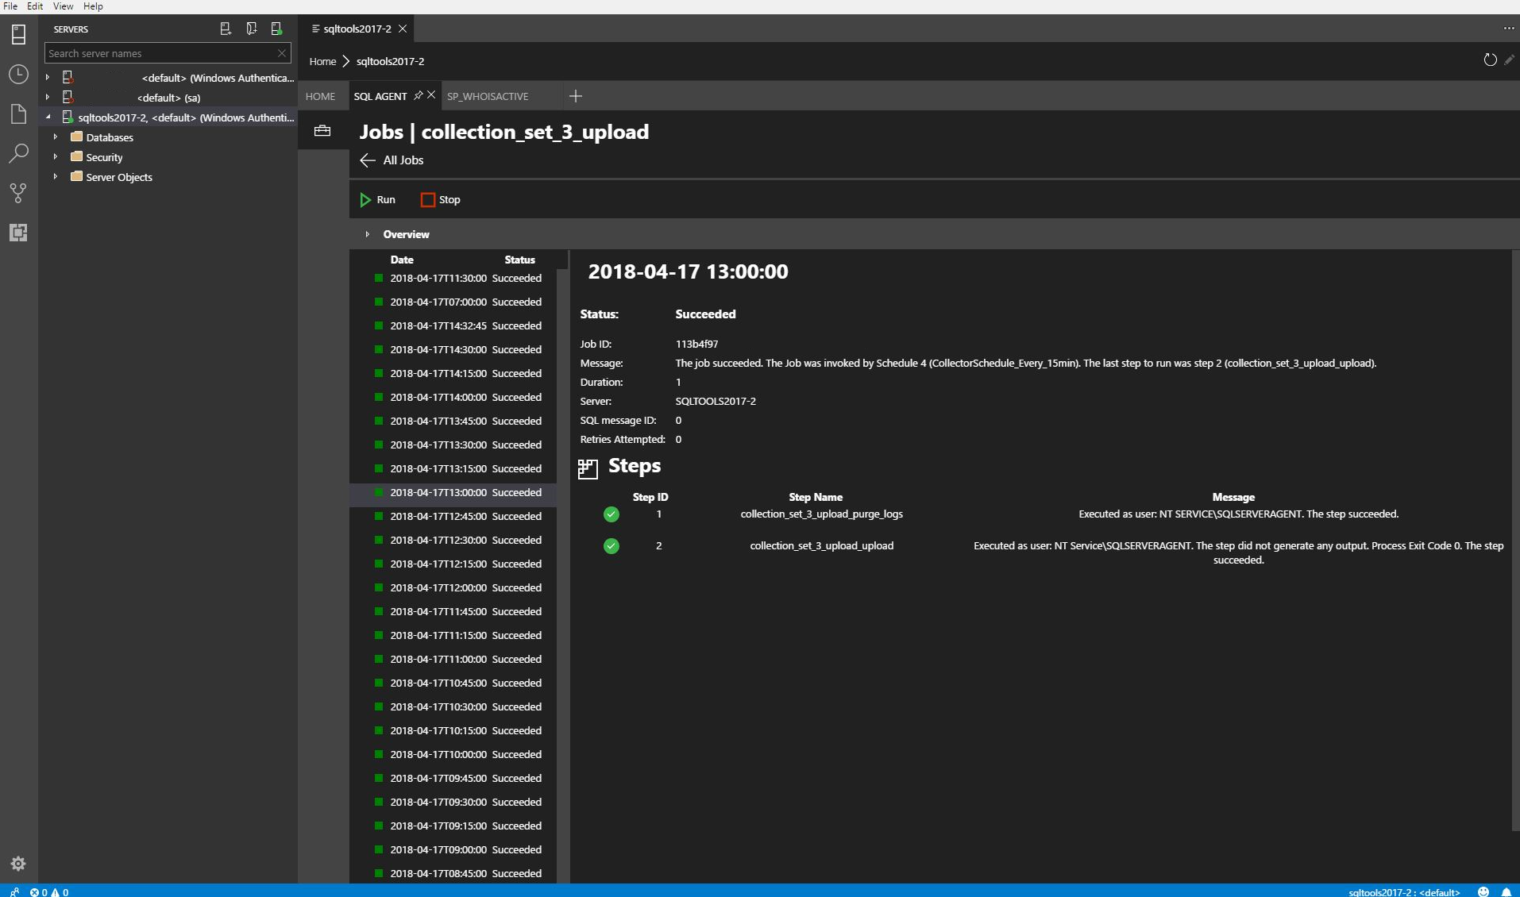Open Source Control view in activity bar
Image resolution: width=1520 pixels, height=897 pixels.
(x=18, y=193)
